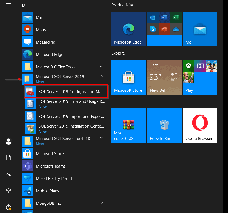This screenshot has height=213, width=228.
Task: Click Microsoft SQL Server Tools 18 folder icon
Action: coord(28,141)
